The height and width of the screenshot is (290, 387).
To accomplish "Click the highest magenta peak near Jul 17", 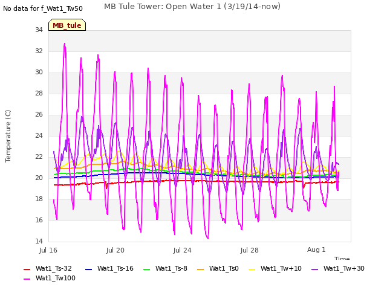I will 65,44.
